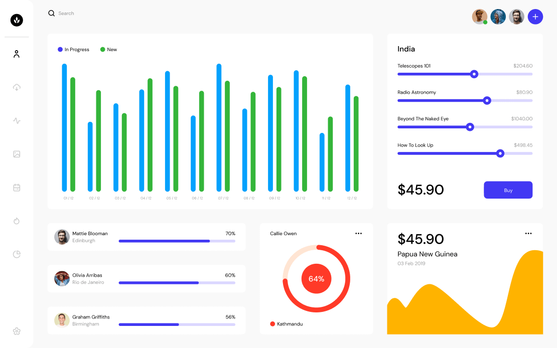Image resolution: width=557 pixels, height=348 pixels.
Task: Toggle the New legend item
Action: [108, 49]
